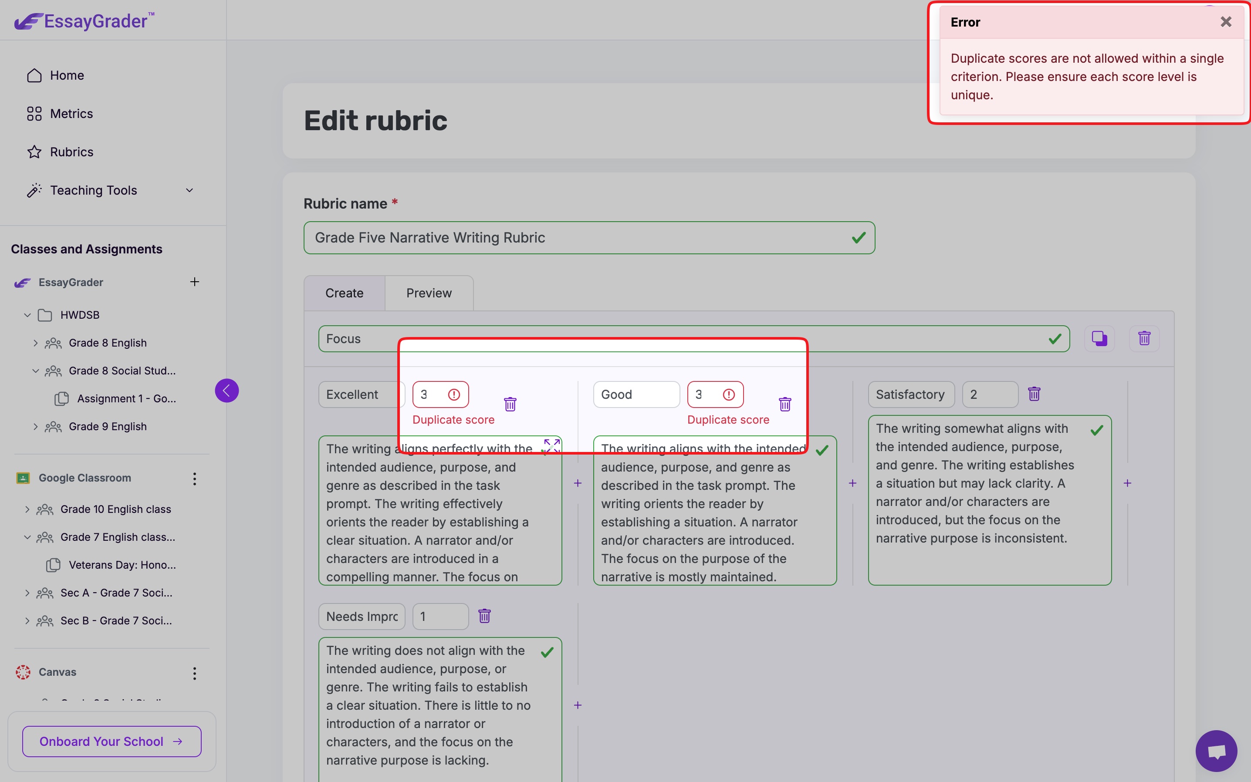Image resolution: width=1251 pixels, height=782 pixels.
Task: Delete the Needs Improvement score level
Action: tap(484, 616)
